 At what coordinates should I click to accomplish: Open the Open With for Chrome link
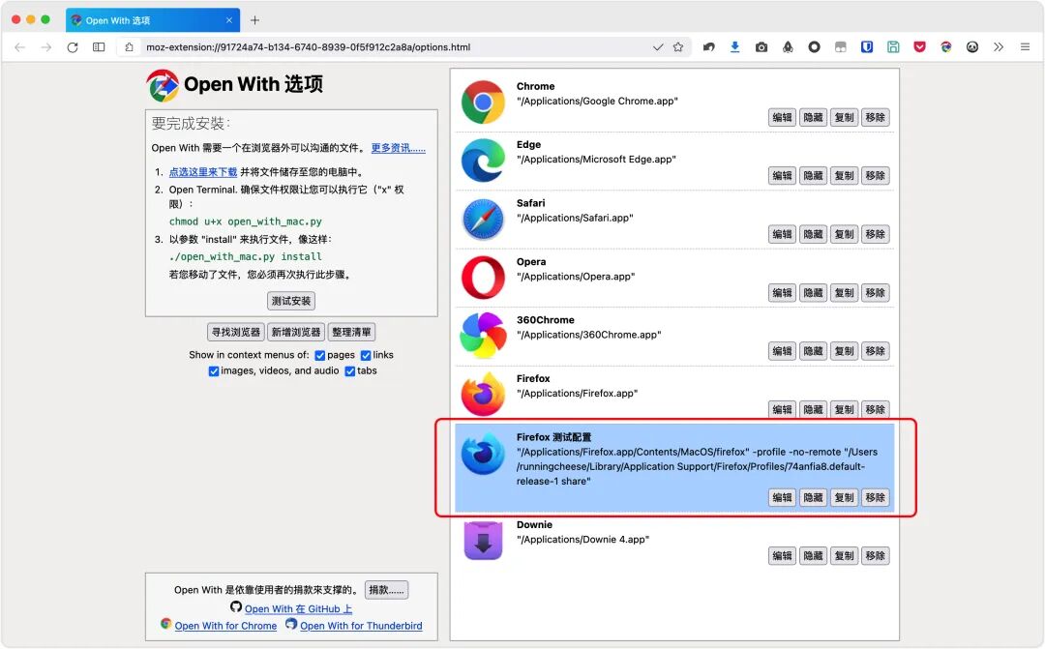[225, 627]
